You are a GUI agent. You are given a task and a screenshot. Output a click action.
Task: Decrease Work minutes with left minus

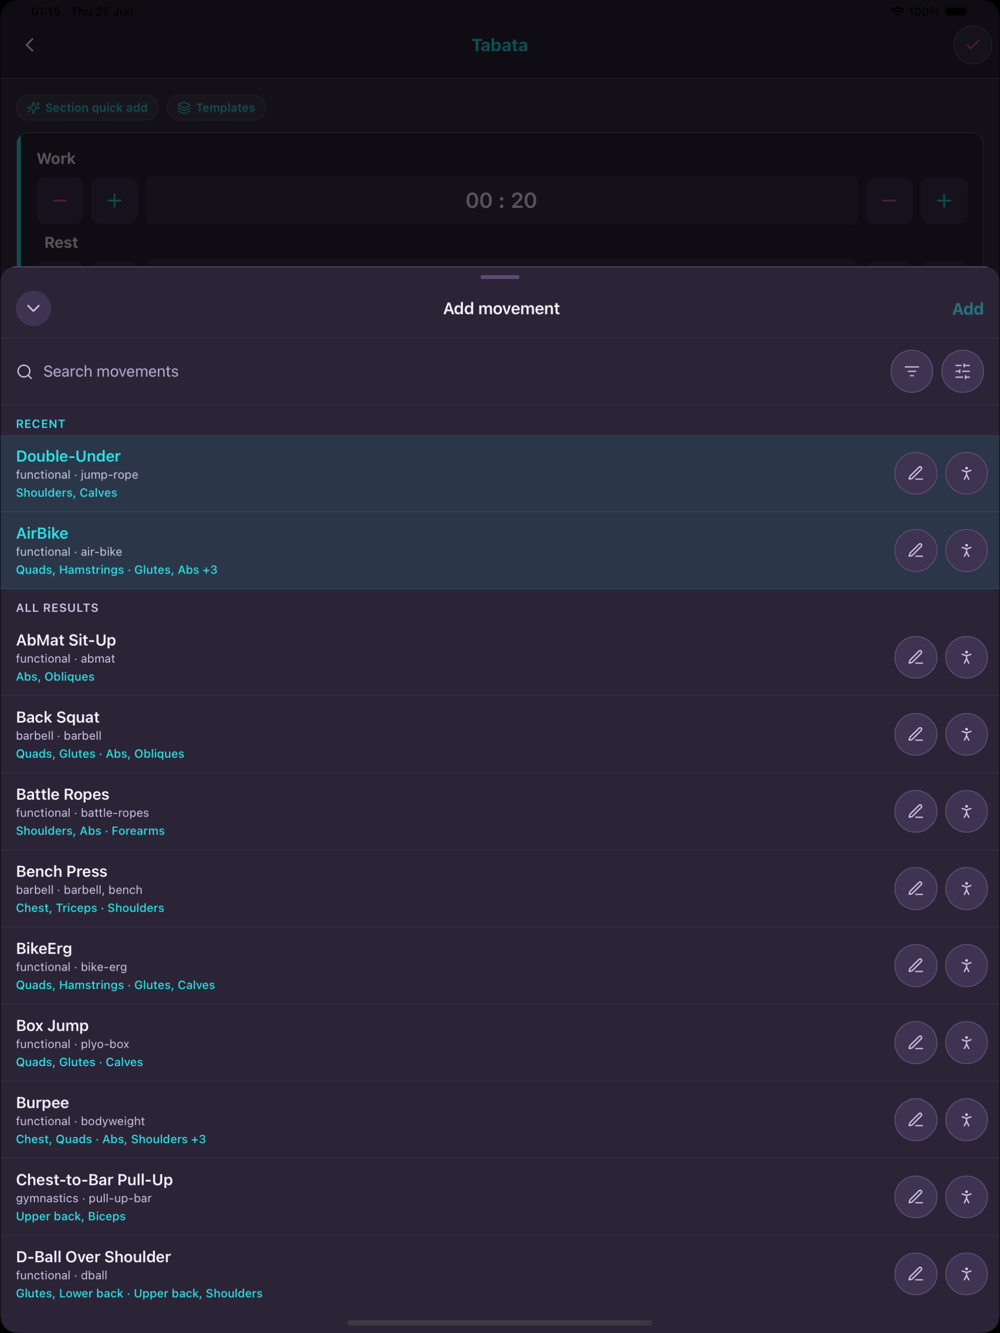pyautogui.click(x=60, y=201)
